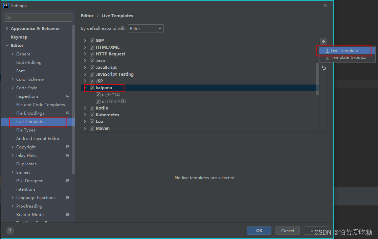The height and width of the screenshot is (239, 378).
Task: Click the search magnifier icon in settings
Action: [x=8, y=18]
